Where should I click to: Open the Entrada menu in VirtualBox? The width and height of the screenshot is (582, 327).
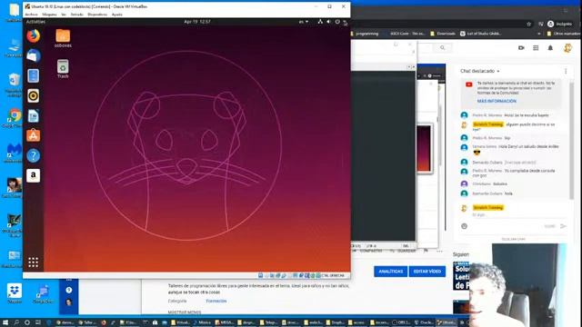click(76, 15)
